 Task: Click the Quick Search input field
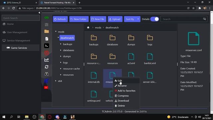tap(21, 18)
